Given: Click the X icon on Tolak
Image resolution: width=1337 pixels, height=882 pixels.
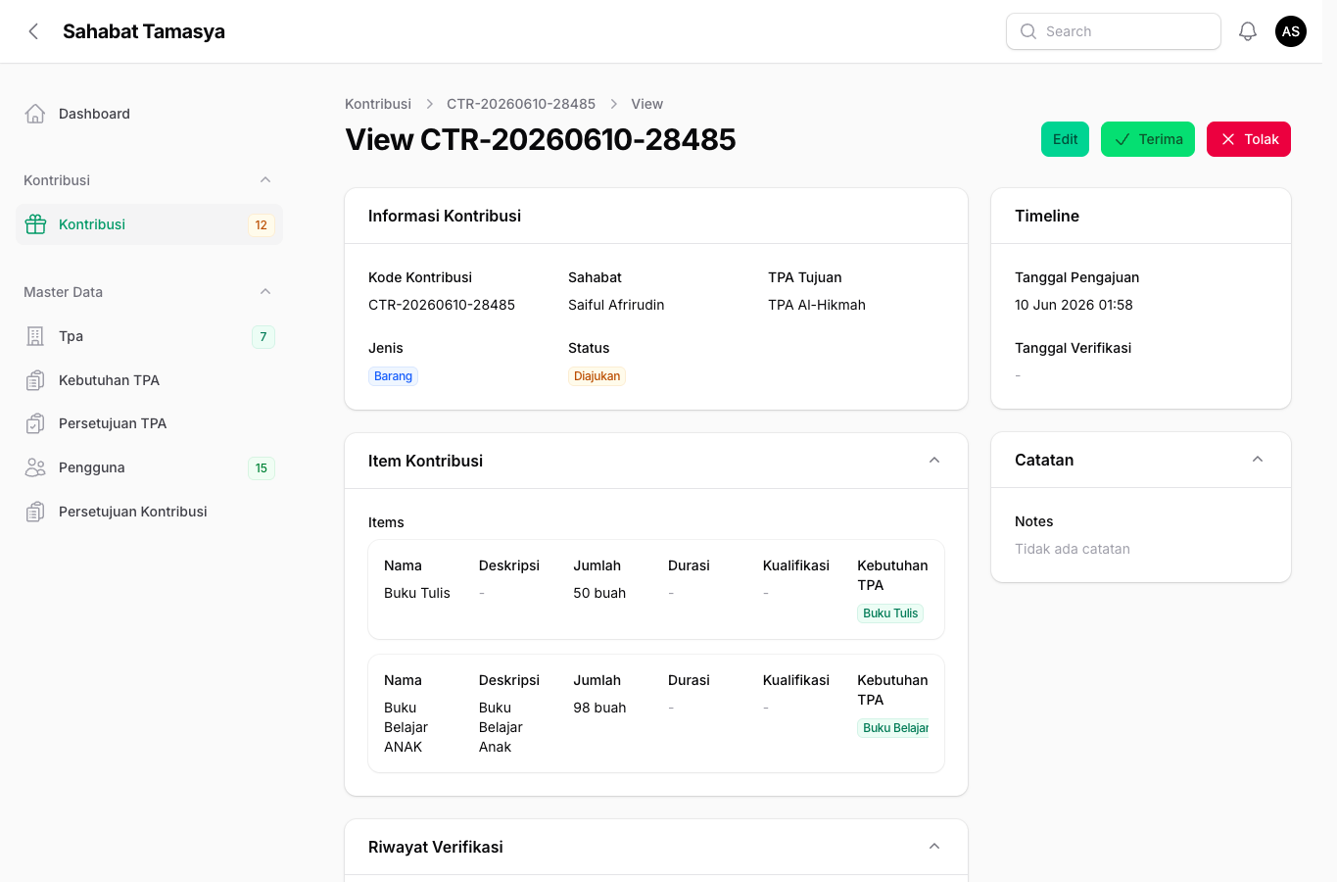Looking at the screenshot, I should [1228, 139].
